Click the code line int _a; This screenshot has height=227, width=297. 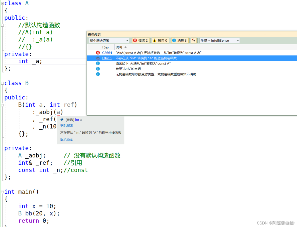tap(30, 61)
